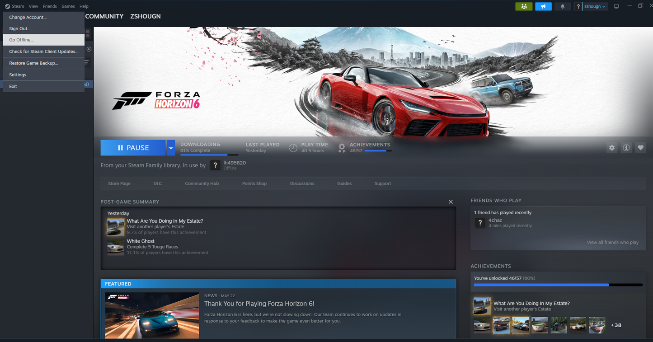Viewport: 653px width, 342px height.
Task: Click the featured news car thumbnail
Action: 152,315
